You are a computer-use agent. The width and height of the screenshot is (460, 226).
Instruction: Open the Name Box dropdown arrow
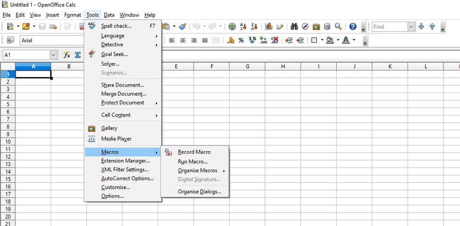(x=53, y=55)
